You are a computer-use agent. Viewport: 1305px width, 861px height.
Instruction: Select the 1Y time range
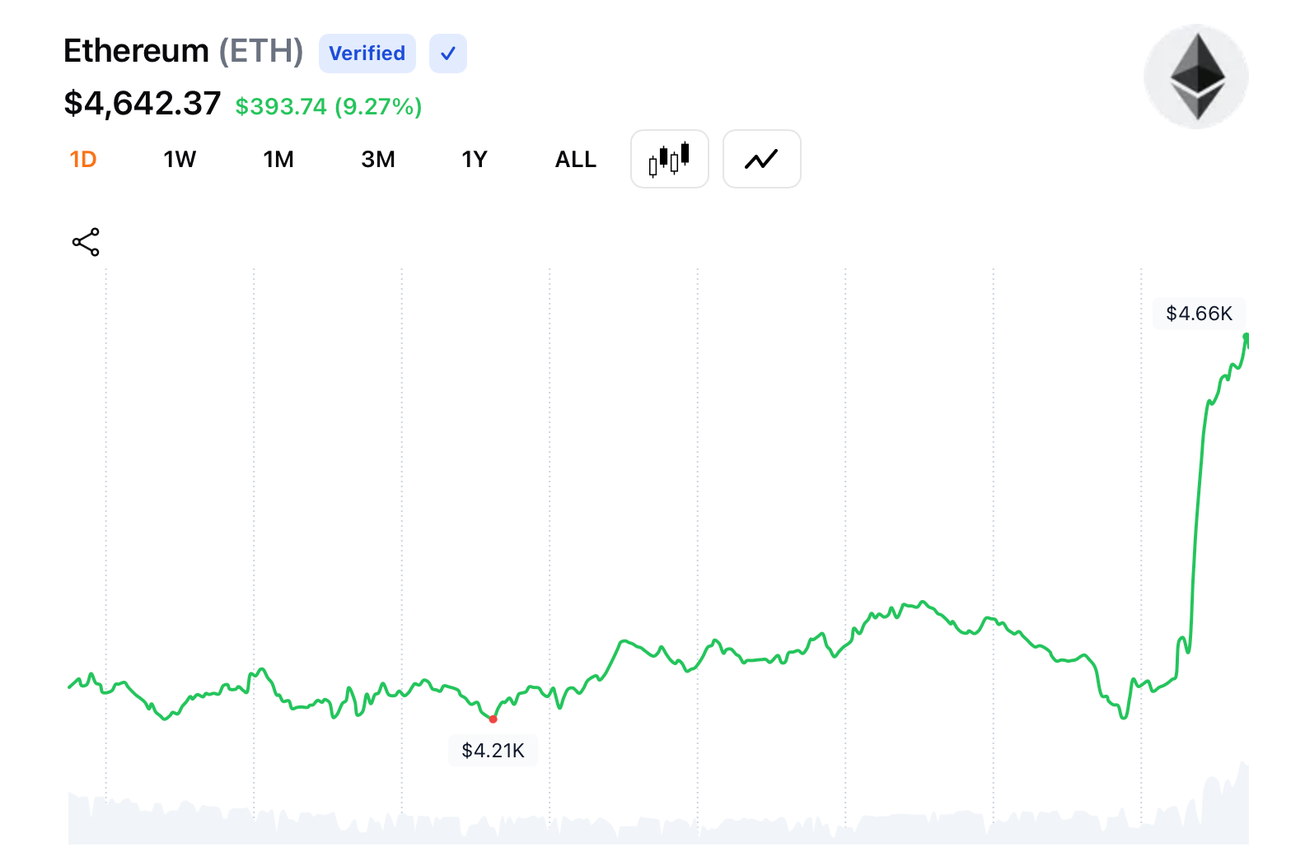click(x=475, y=159)
